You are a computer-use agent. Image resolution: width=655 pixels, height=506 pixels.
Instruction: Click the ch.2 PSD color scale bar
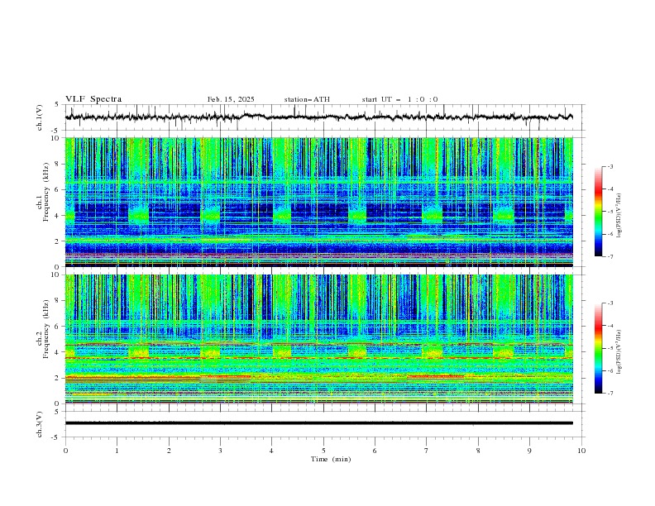pyautogui.click(x=598, y=348)
